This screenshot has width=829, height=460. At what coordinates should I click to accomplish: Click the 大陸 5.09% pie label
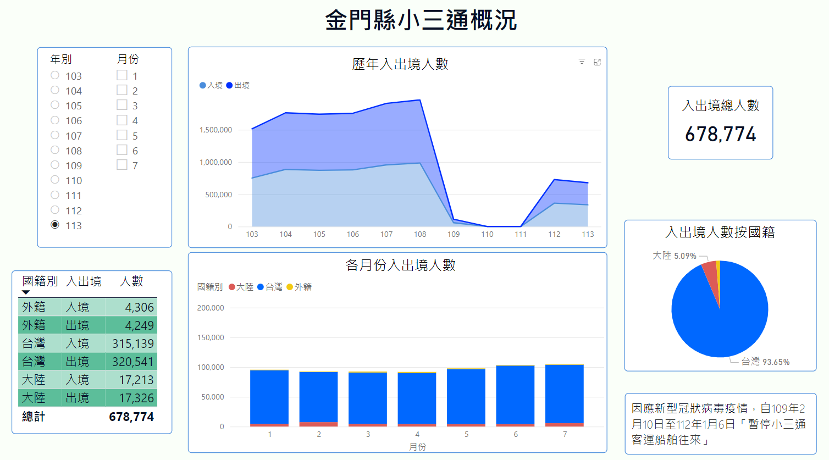[674, 256]
